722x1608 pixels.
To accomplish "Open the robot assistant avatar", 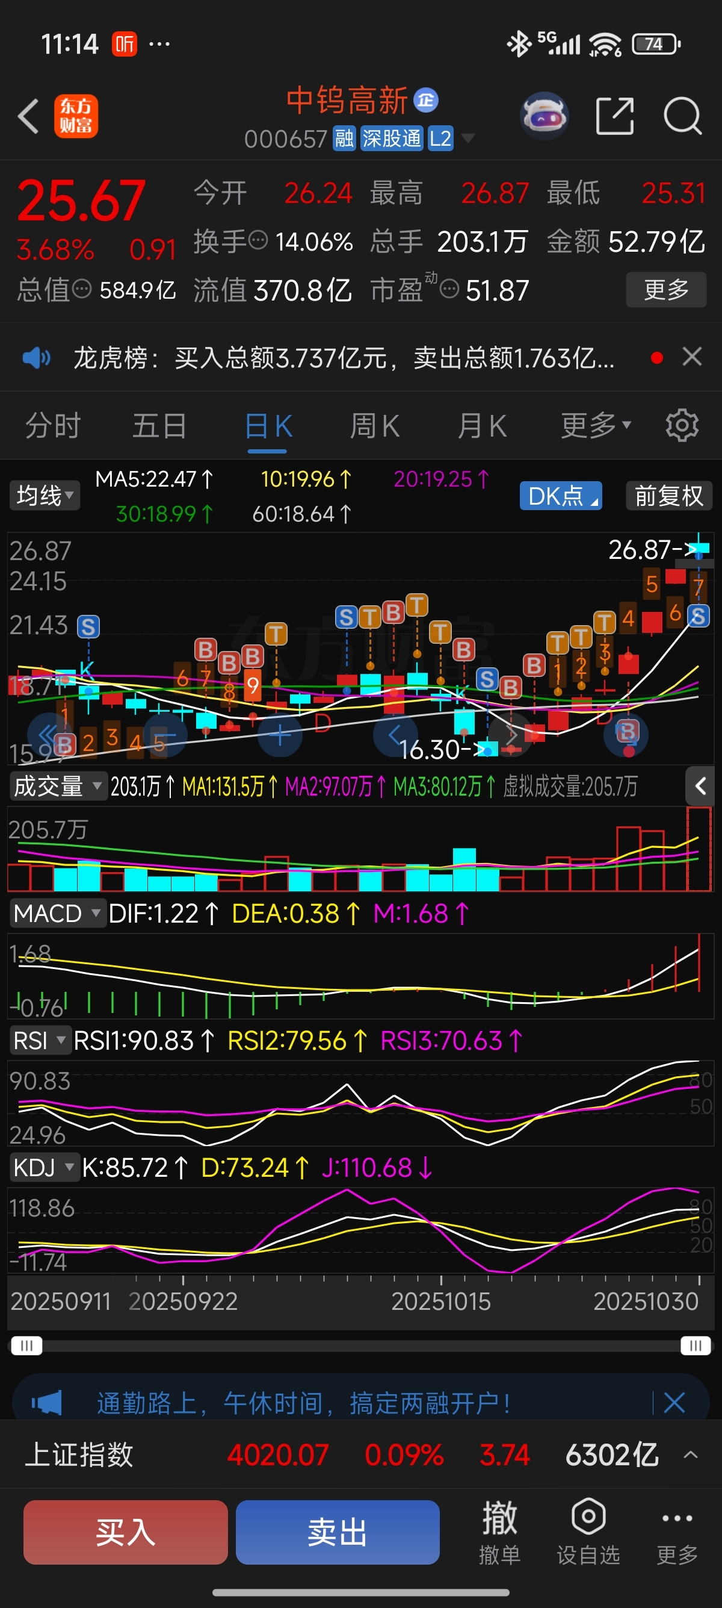I will (544, 115).
